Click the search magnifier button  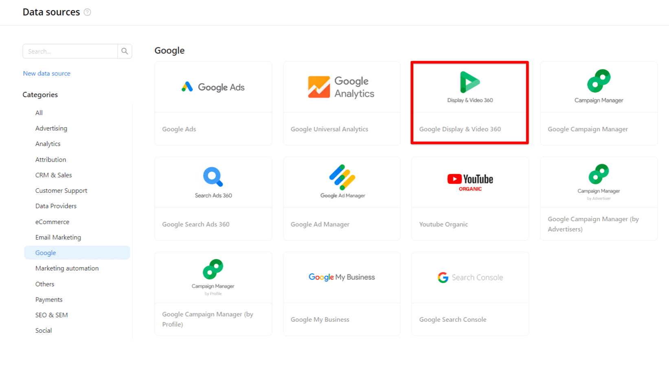pyautogui.click(x=125, y=51)
